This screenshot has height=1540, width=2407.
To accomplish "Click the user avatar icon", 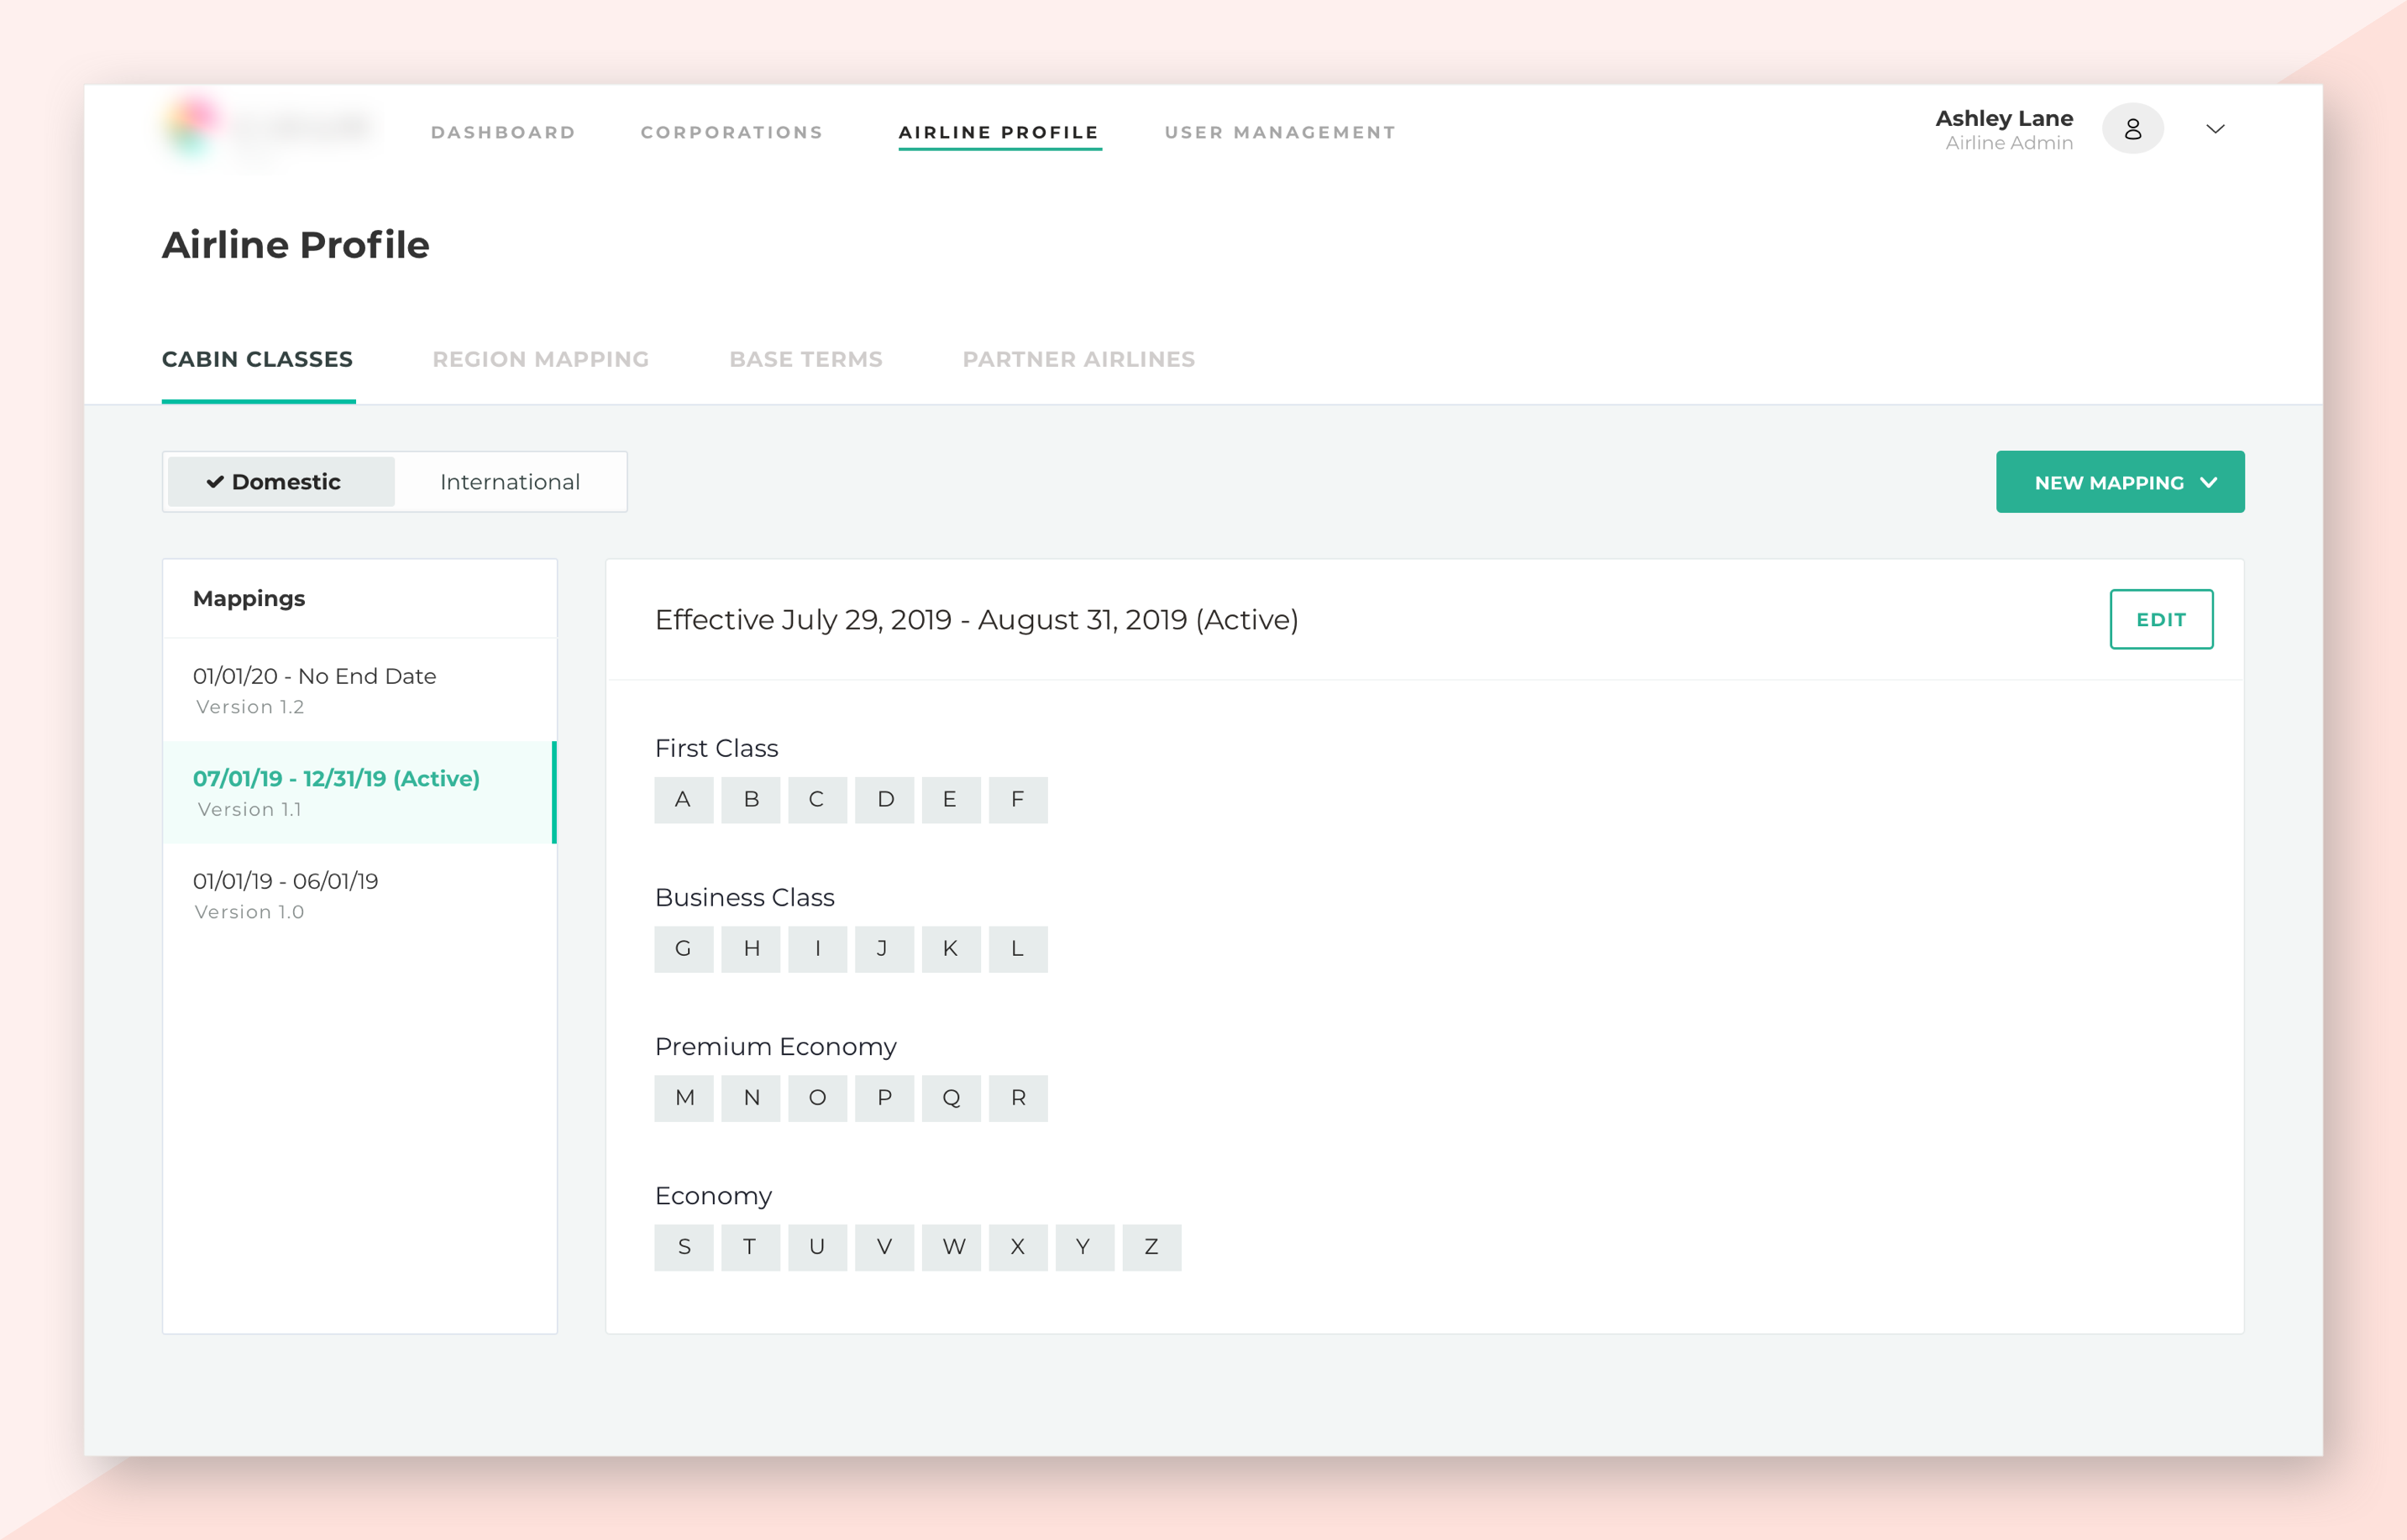I will (x=2132, y=129).
